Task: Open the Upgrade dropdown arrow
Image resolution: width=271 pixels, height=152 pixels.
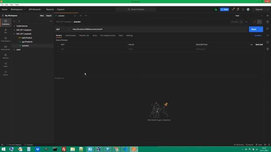Action: [268, 9]
